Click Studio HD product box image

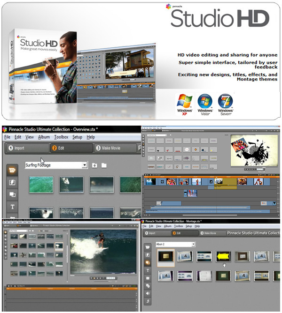tap(43, 67)
